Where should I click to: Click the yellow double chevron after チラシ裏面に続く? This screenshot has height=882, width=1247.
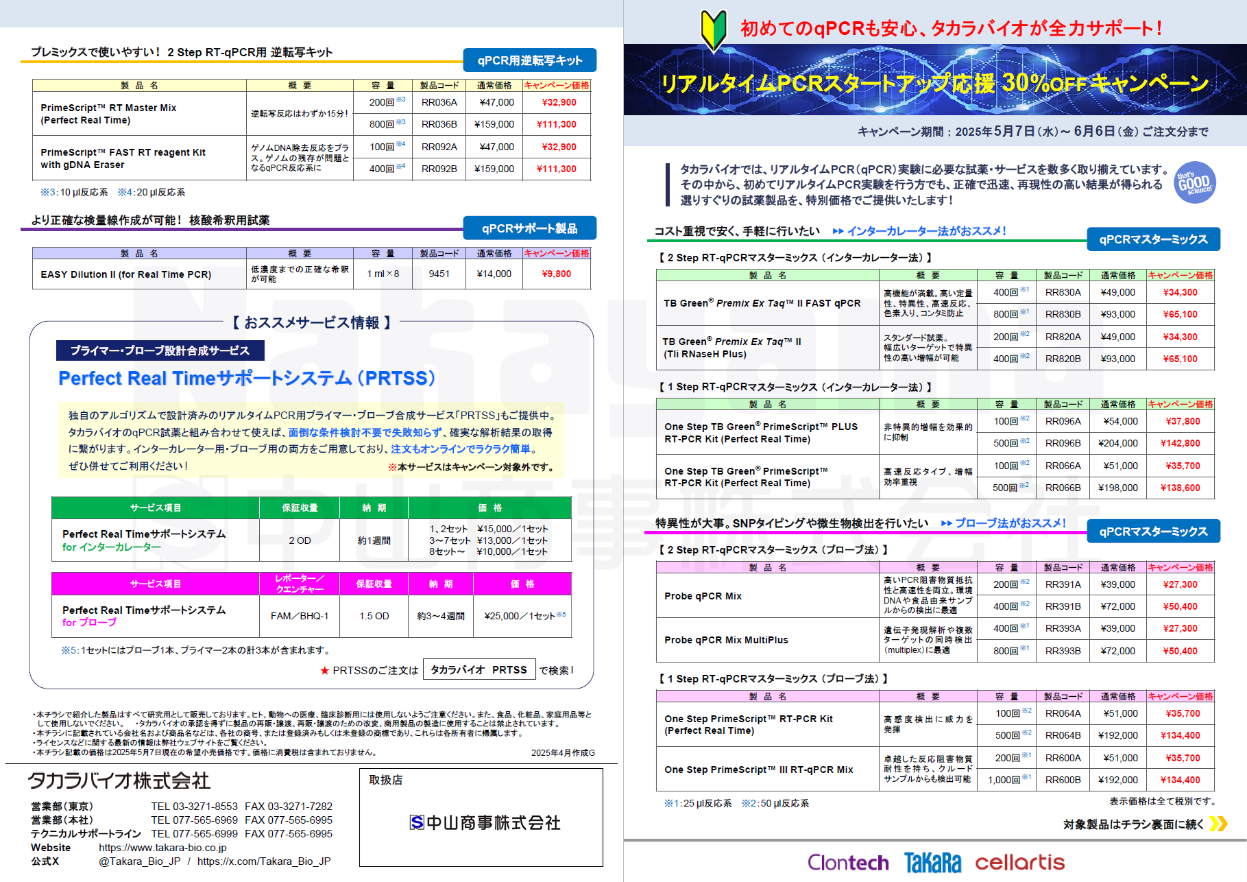coord(1218,824)
